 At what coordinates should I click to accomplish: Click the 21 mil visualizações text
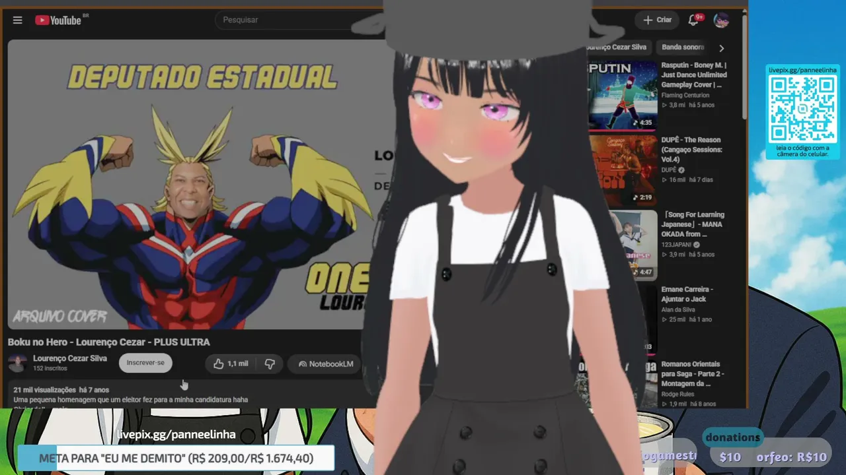pyautogui.click(x=44, y=390)
